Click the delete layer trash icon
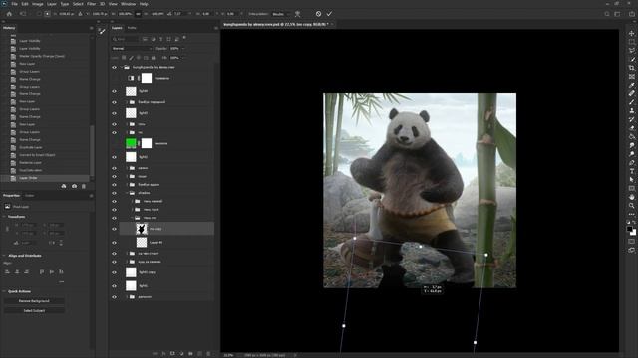Image resolution: width=638 pixels, height=358 pixels. pyautogui.click(x=208, y=354)
